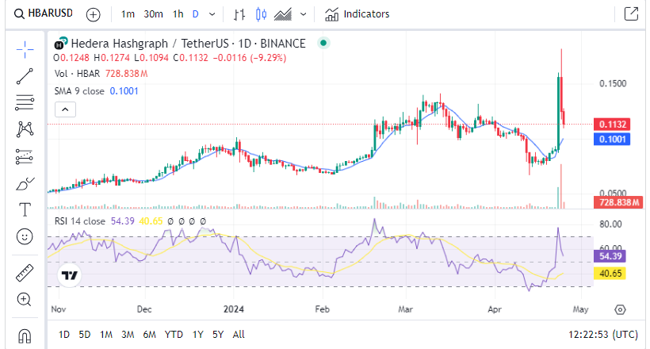650x349 pixels.
Task: Click the 0.1132 current price label
Action: (x=612, y=125)
